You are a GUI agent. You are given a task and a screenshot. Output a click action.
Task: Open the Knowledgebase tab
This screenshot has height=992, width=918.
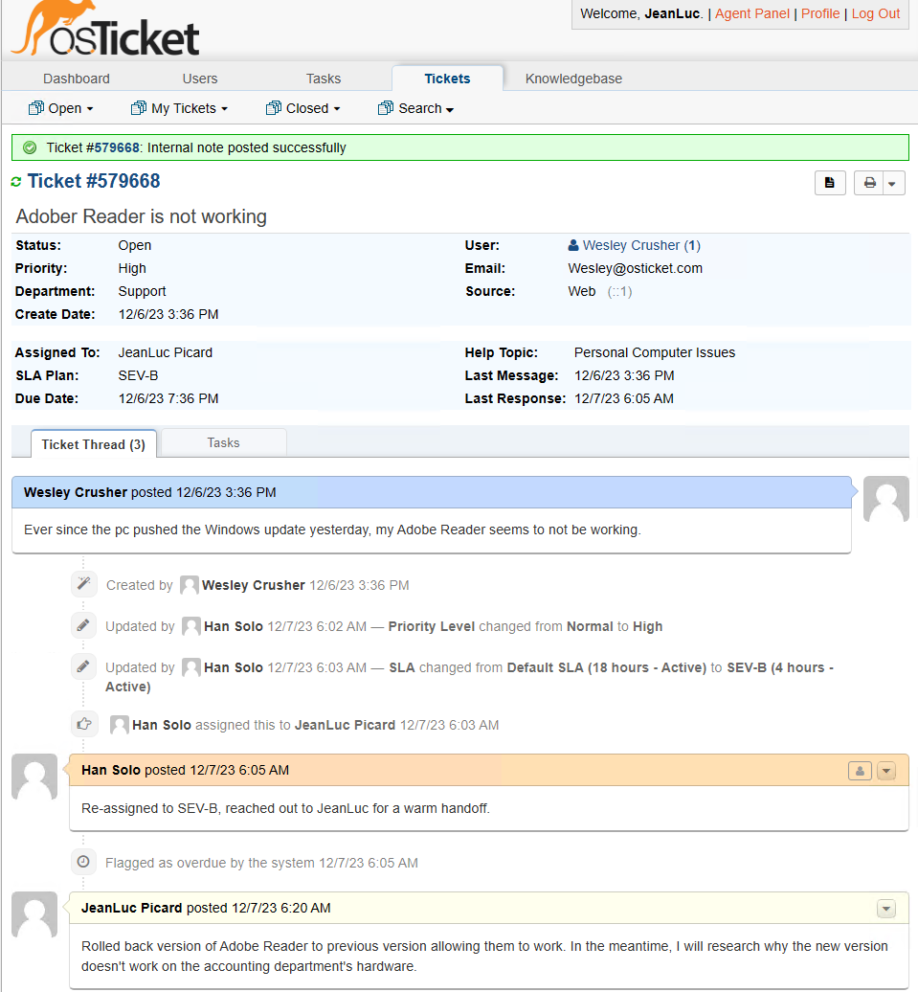tap(573, 79)
